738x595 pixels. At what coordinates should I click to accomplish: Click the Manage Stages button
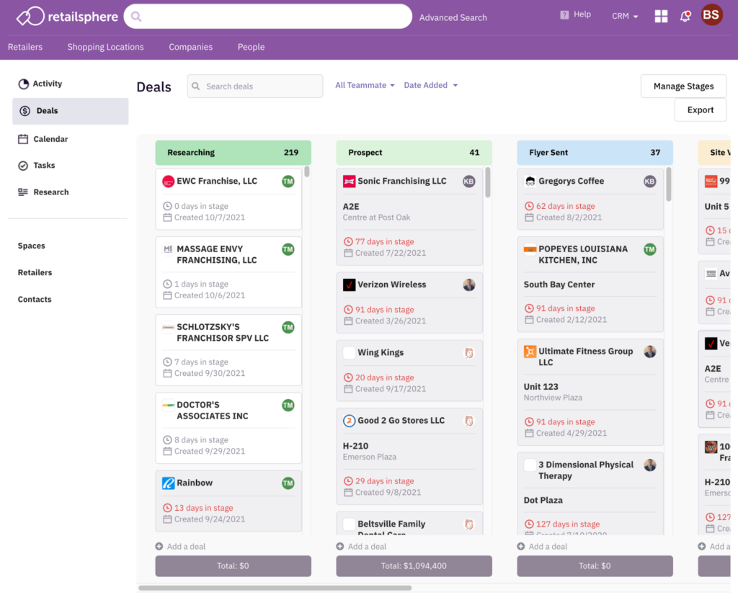(x=683, y=86)
